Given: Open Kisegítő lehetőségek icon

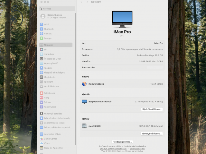Looking at the screenshot, I should [x=42, y=73].
